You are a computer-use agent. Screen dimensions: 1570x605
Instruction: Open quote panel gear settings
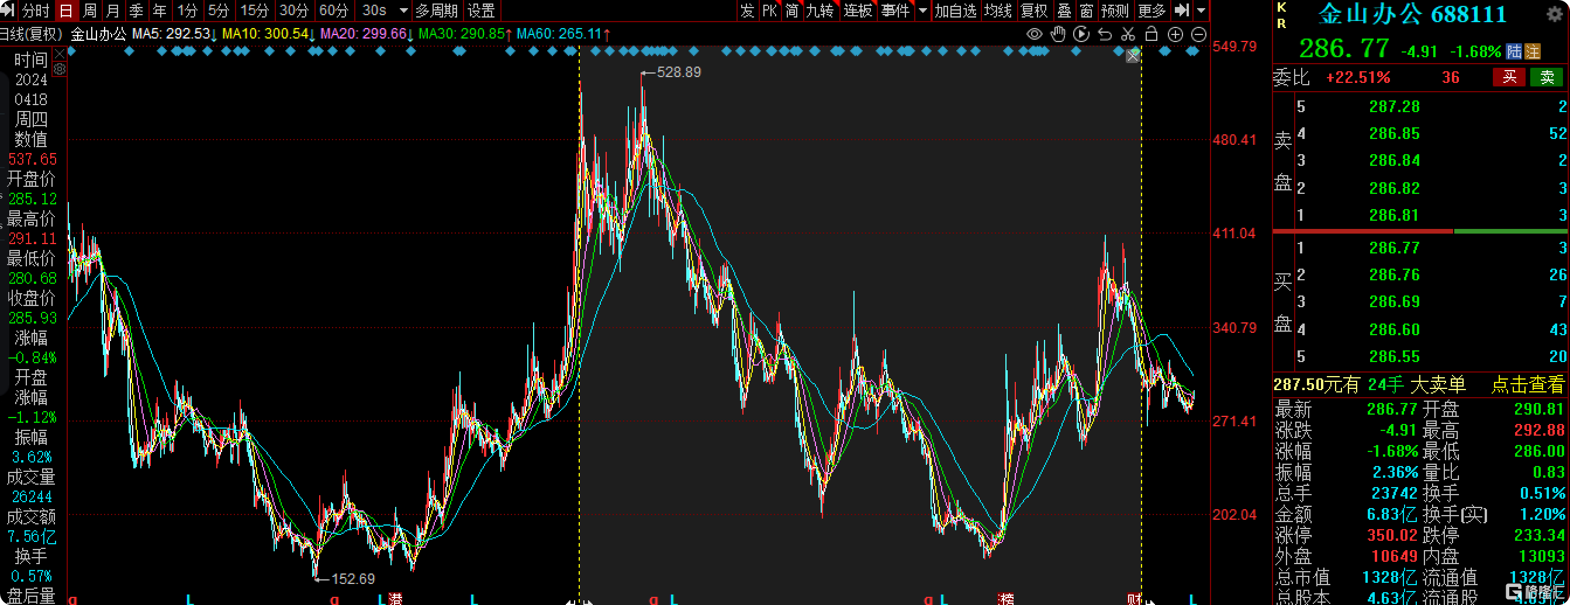1555,14
